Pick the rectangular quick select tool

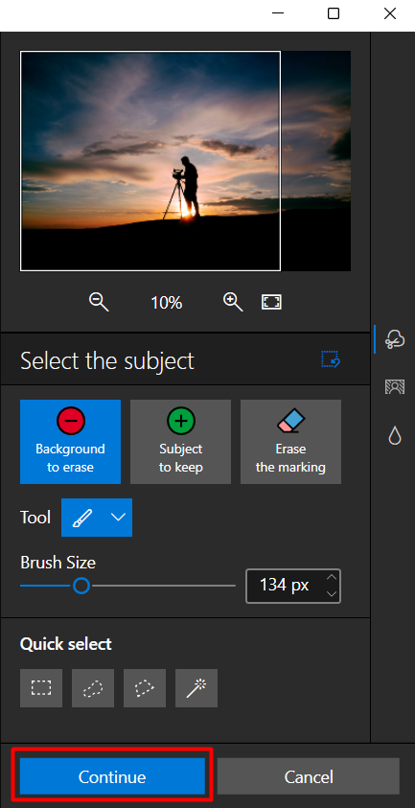41,688
